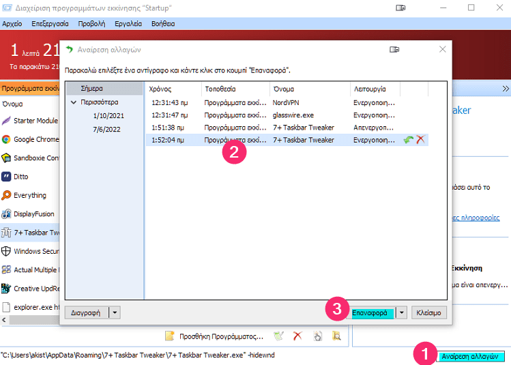The height and width of the screenshot is (365, 511).
Task: Open the Εργαλεία menu
Action: click(128, 24)
